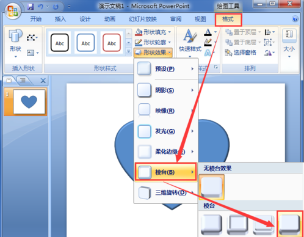The height and width of the screenshot is (237, 304).
Task: Close the slides pane
Action: pyautogui.click(x=43, y=81)
